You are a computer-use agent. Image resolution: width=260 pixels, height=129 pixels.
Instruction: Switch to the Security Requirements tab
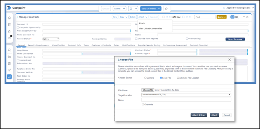(x=39, y=45)
